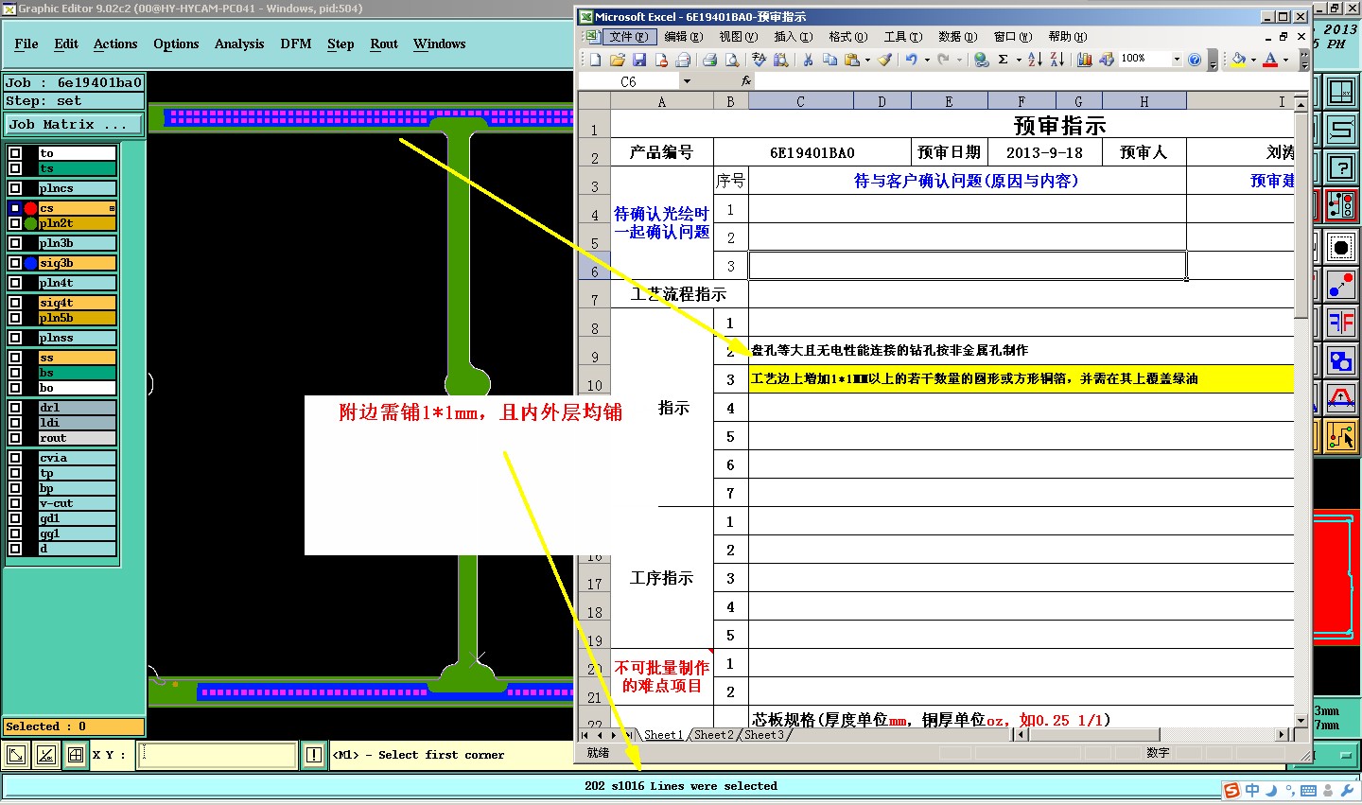
Task: Click the Cut scissors icon in Excel
Action: 808,60
